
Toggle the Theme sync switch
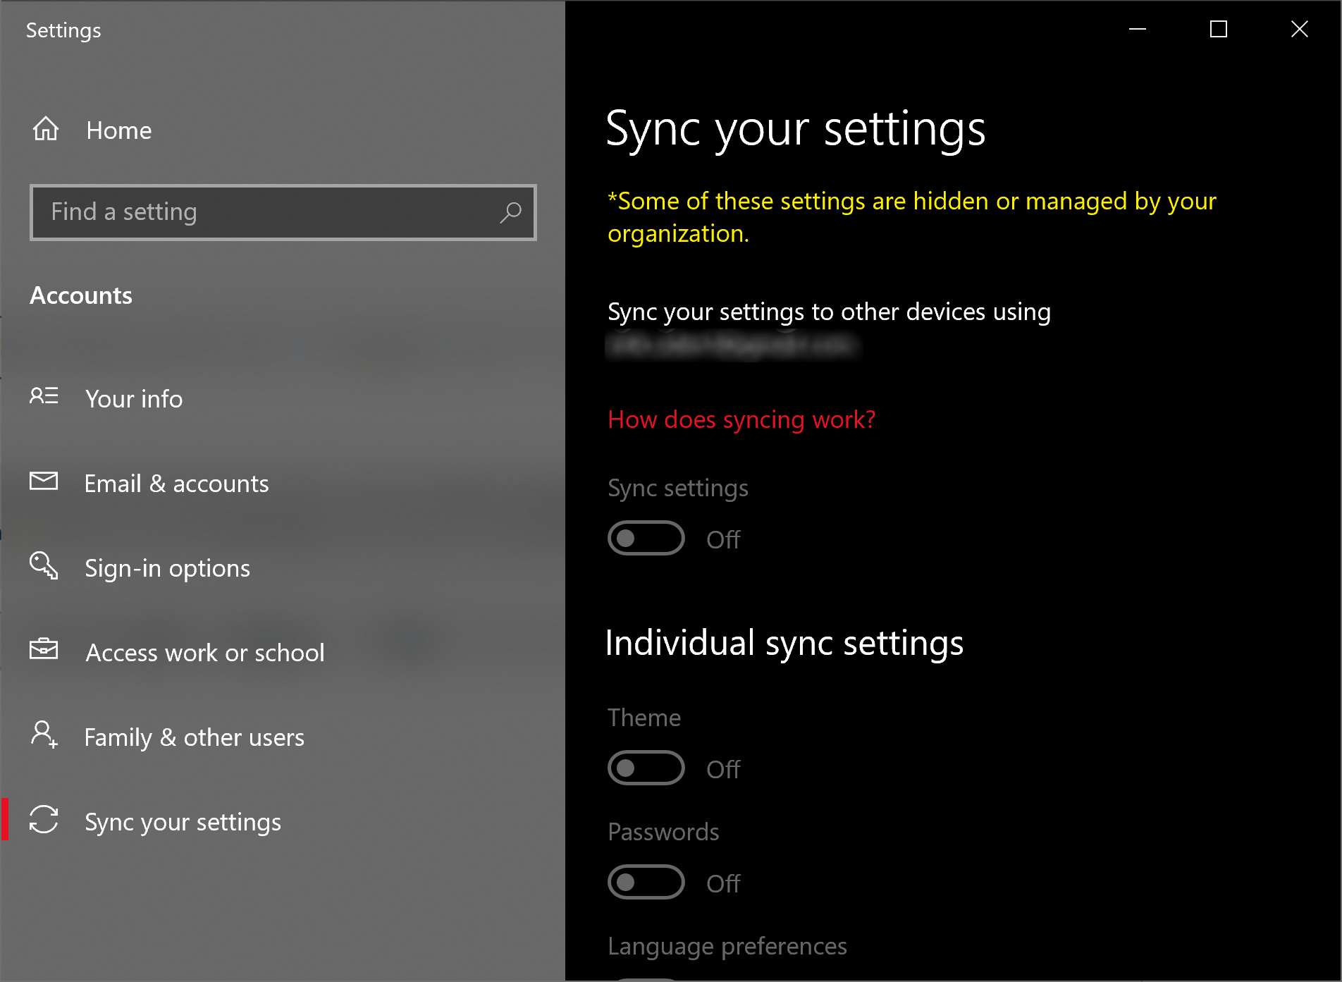646,768
